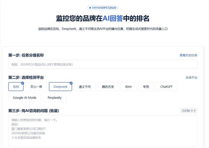Screen dimensions: 209x148
Task: Select the 文心一言 platform
Action: click(36, 87)
